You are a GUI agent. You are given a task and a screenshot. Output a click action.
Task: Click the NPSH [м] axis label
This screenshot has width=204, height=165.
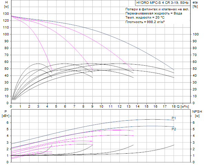tap(197, 113)
